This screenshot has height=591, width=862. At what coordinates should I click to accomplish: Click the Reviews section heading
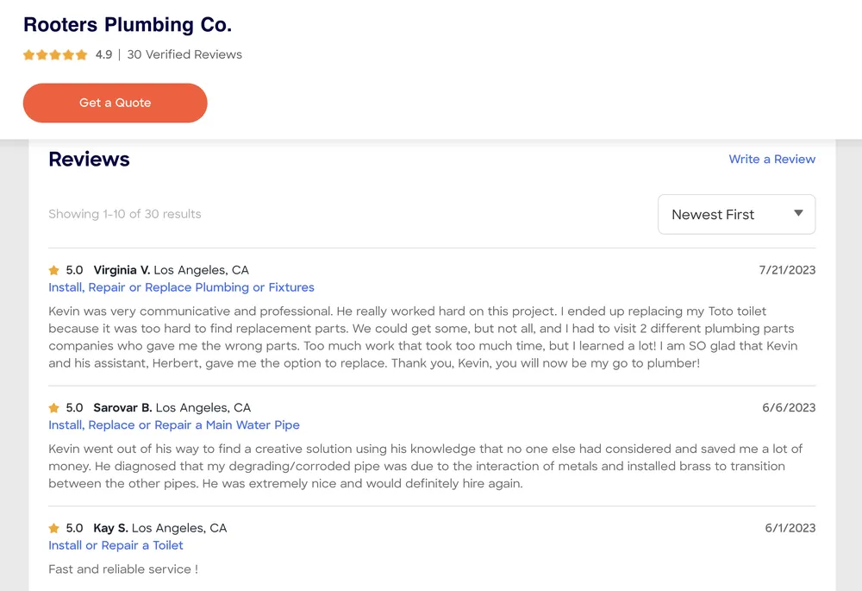pyautogui.click(x=89, y=159)
